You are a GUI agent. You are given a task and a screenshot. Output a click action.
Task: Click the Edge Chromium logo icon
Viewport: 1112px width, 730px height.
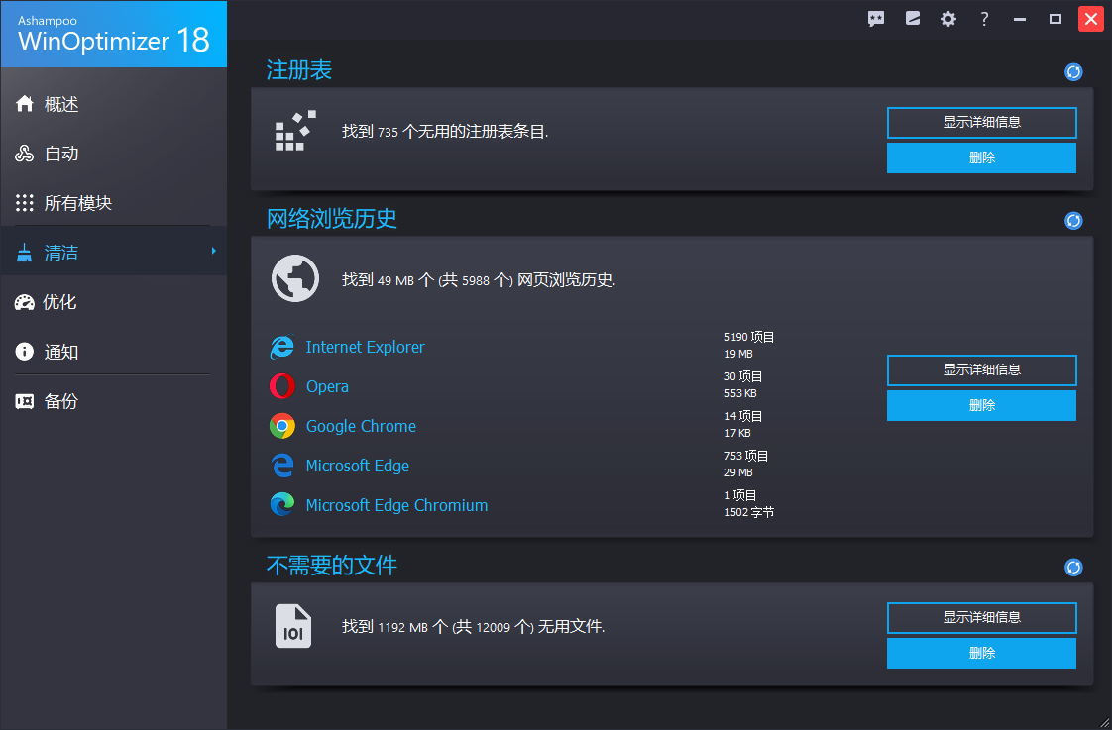pyautogui.click(x=282, y=504)
